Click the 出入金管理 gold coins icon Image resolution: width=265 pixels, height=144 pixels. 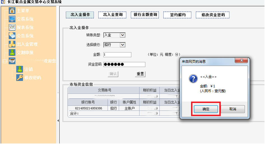pos(12,44)
